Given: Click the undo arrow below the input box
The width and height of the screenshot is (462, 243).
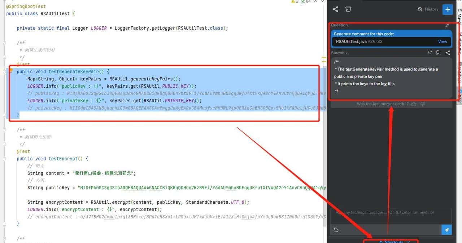Looking at the screenshot, I should [336, 230].
